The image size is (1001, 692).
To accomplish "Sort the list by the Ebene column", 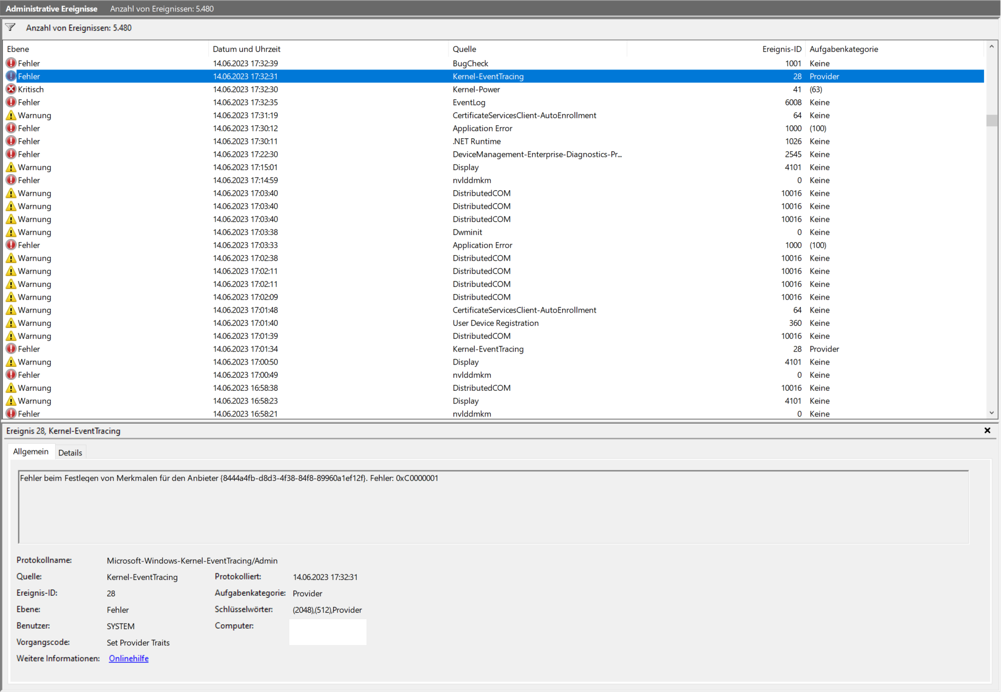I will pyautogui.click(x=106, y=49).
